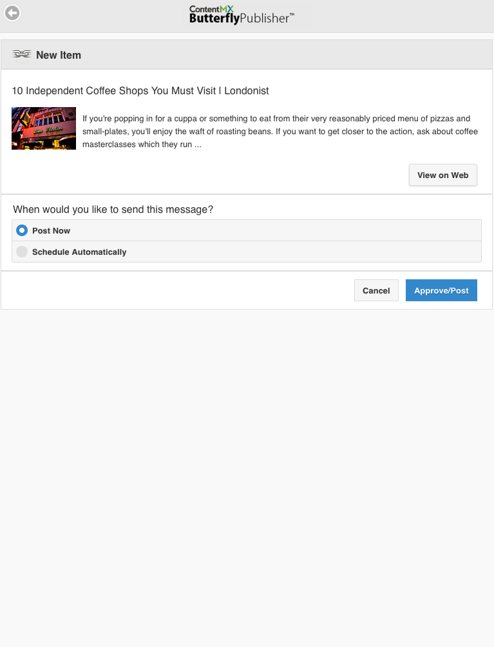Viewport: 494px width, 647px height.
Task: Click the Schedule Automatically option label
Action: (x=79, y=252)
